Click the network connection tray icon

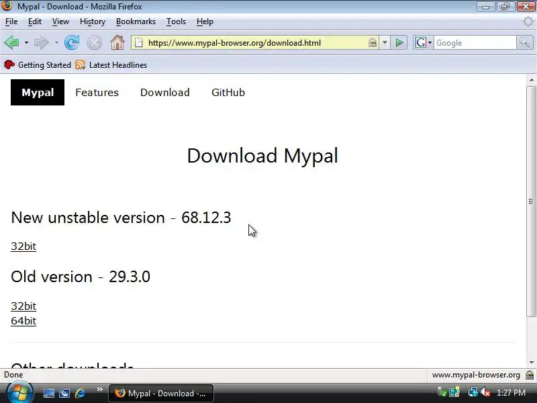(x=473, y=392)
